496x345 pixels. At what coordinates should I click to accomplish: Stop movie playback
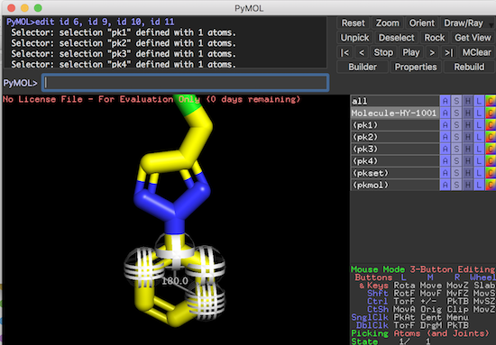click(x=383, y=52)
